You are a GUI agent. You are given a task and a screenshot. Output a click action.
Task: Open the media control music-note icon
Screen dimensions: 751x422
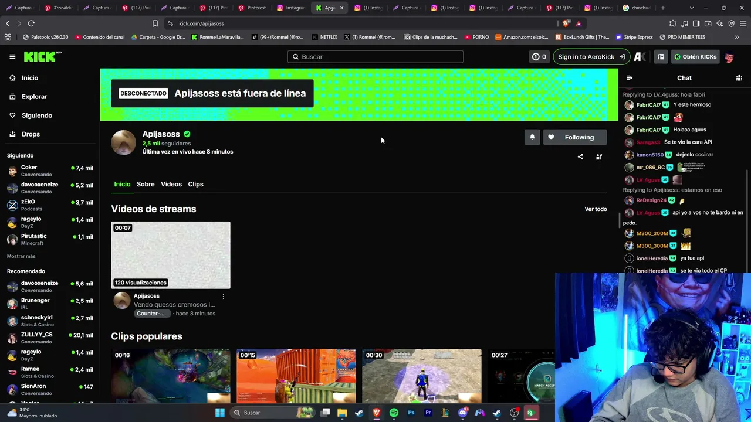(685, 23)
